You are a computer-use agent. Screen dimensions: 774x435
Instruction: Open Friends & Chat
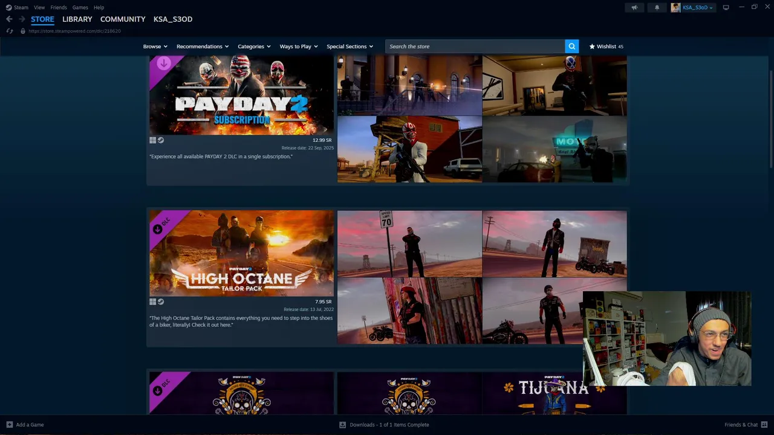[x=741, y=425]
